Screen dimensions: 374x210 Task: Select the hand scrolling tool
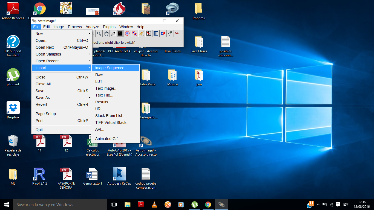coord(106,34)
